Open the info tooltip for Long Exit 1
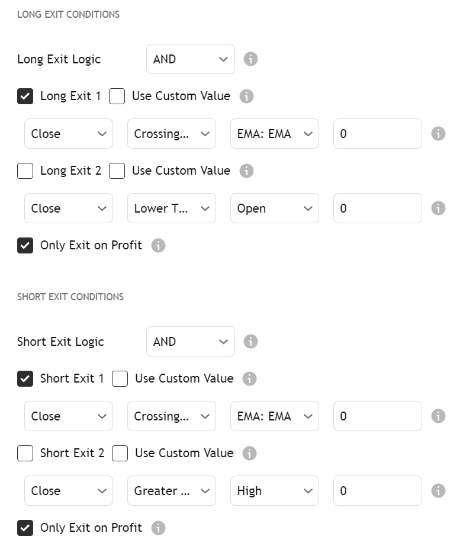This screenshot has height=546, width=463. pos(247,96)
